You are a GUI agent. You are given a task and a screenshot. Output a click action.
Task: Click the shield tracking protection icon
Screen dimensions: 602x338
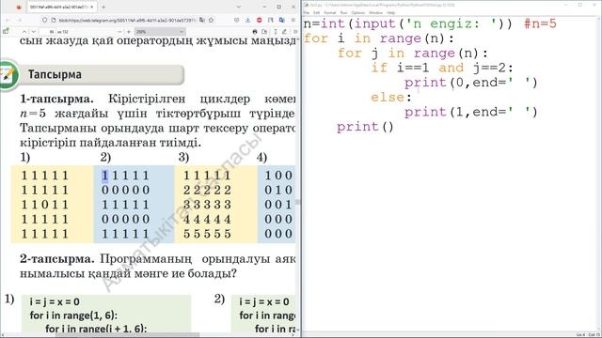44,20
